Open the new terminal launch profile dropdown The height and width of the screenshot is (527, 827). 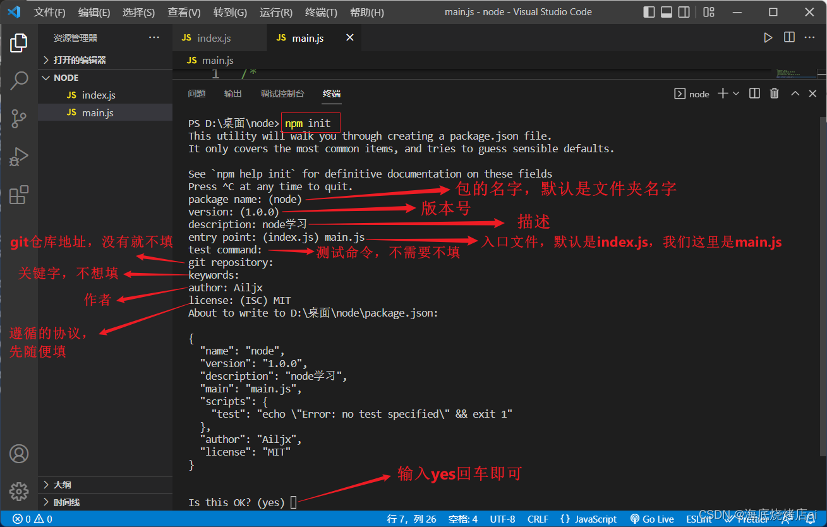pyautogui.click(x=736, y=94)
